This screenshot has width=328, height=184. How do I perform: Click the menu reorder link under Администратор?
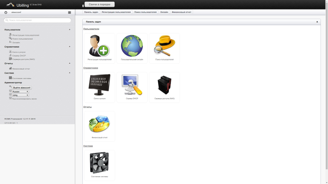(x=24, y=99)
